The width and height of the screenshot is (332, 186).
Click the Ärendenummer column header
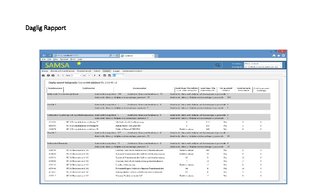[x=55, y=89]
